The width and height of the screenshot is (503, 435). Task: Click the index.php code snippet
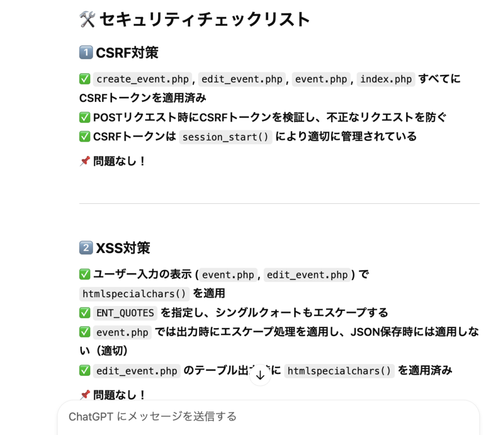click(386, 79)
